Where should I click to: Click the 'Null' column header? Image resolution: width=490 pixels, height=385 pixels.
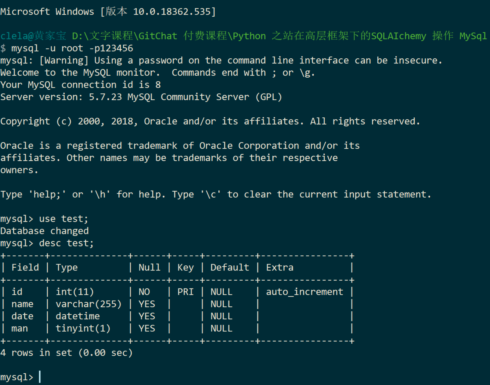(150, 268)
